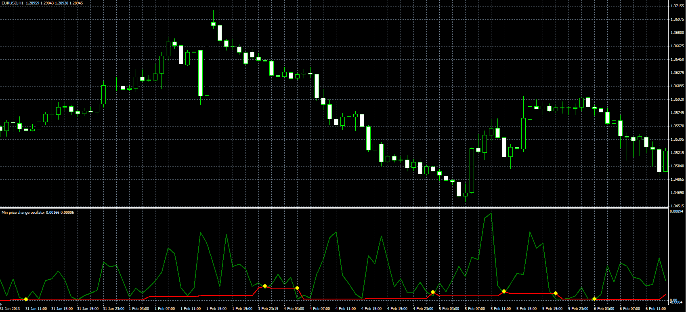
Task: Click the '31 Jan 2013' time axis label
Action: point(10,309)
